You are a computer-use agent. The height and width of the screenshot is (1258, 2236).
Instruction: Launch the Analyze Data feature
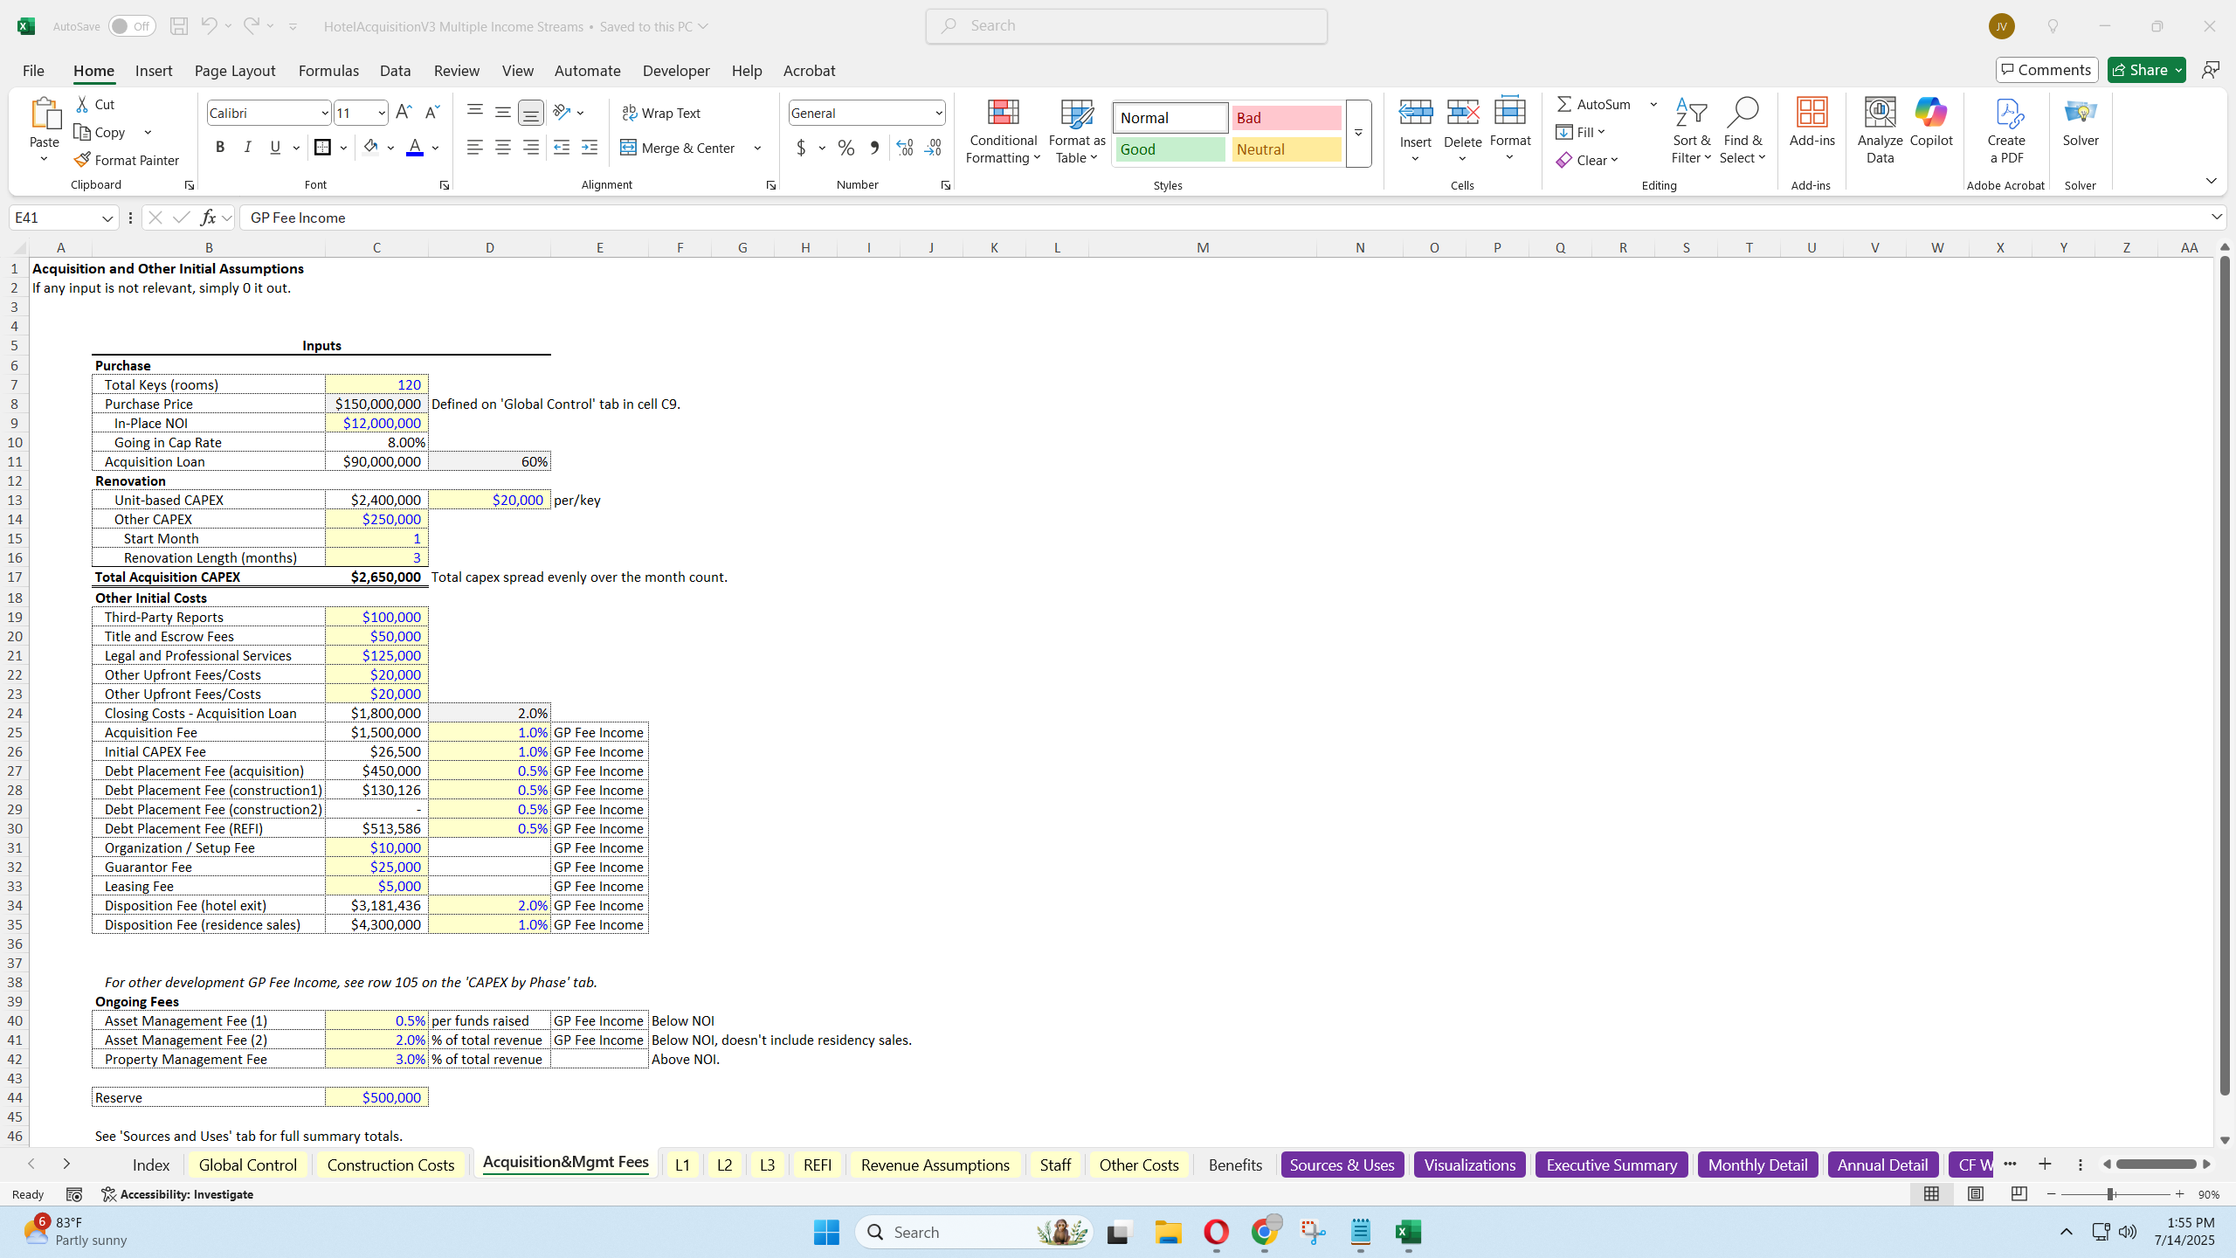(x=1879, y=129)
